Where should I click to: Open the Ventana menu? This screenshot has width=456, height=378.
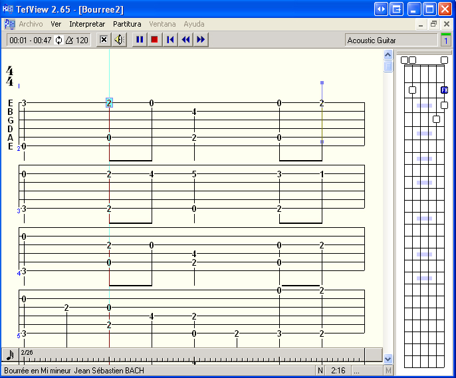pos(162,24)
